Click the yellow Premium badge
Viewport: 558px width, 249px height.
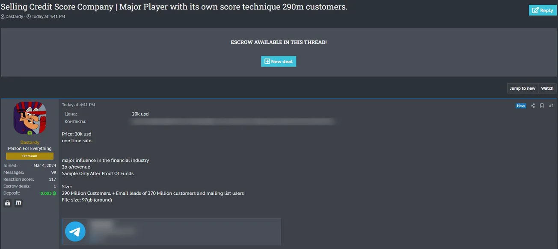[x=30, y=156]
